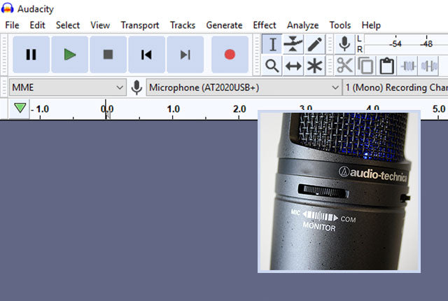Screen dimensions: 448x301
Task: Open the MME audio host dropdown
Action: [x=67, y=88]
